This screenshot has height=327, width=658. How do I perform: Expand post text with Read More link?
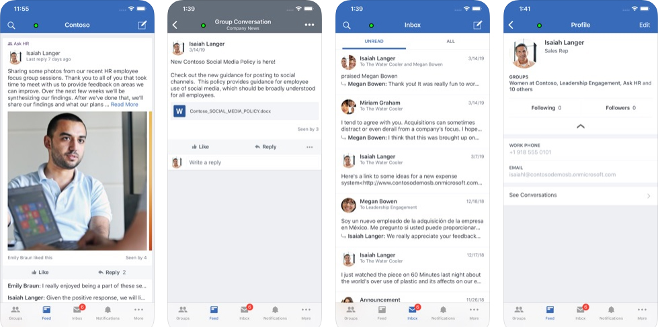(x=124, y=104)
